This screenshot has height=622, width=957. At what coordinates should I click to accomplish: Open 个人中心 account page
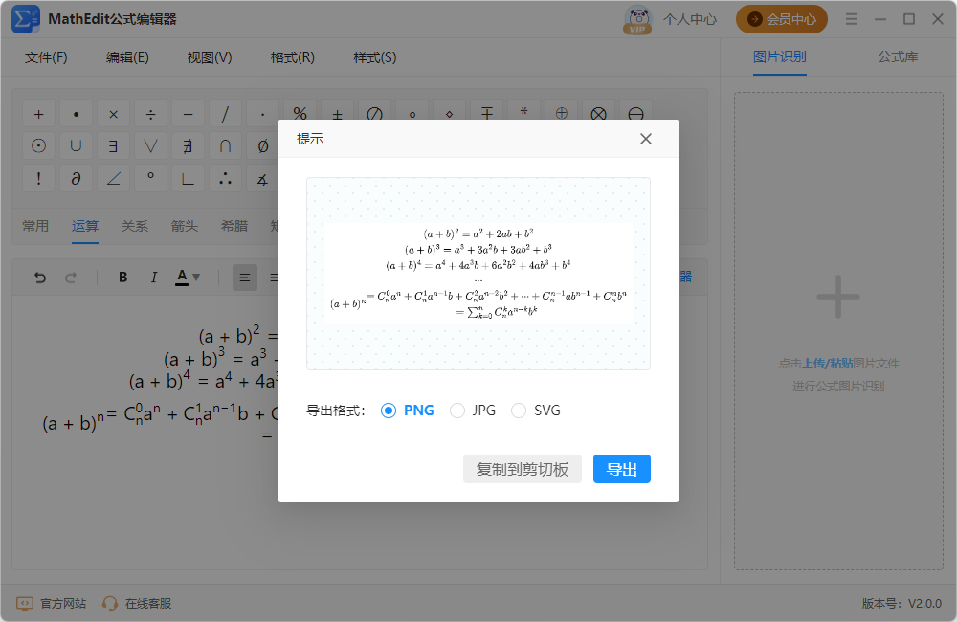[690, 19]
